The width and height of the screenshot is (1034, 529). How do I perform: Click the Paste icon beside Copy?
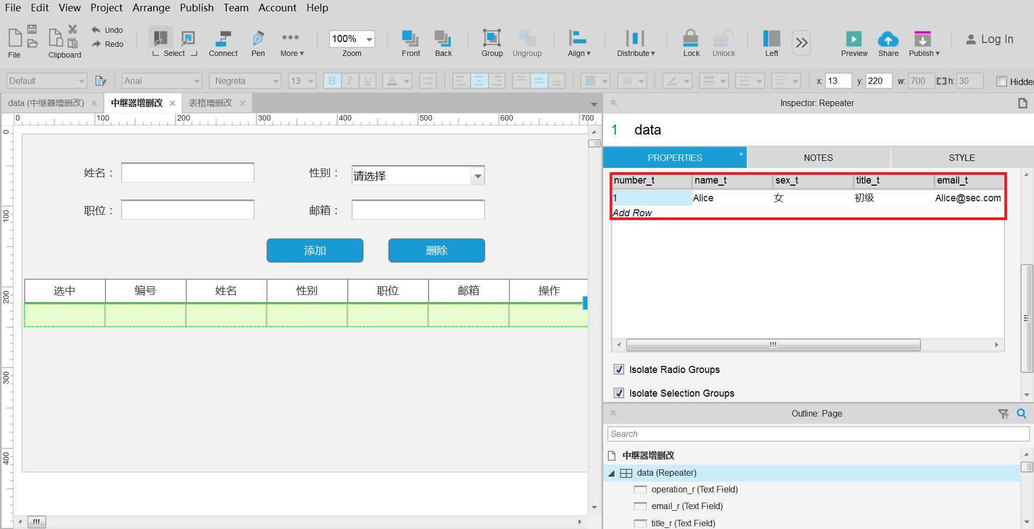[x=73, y=43]
